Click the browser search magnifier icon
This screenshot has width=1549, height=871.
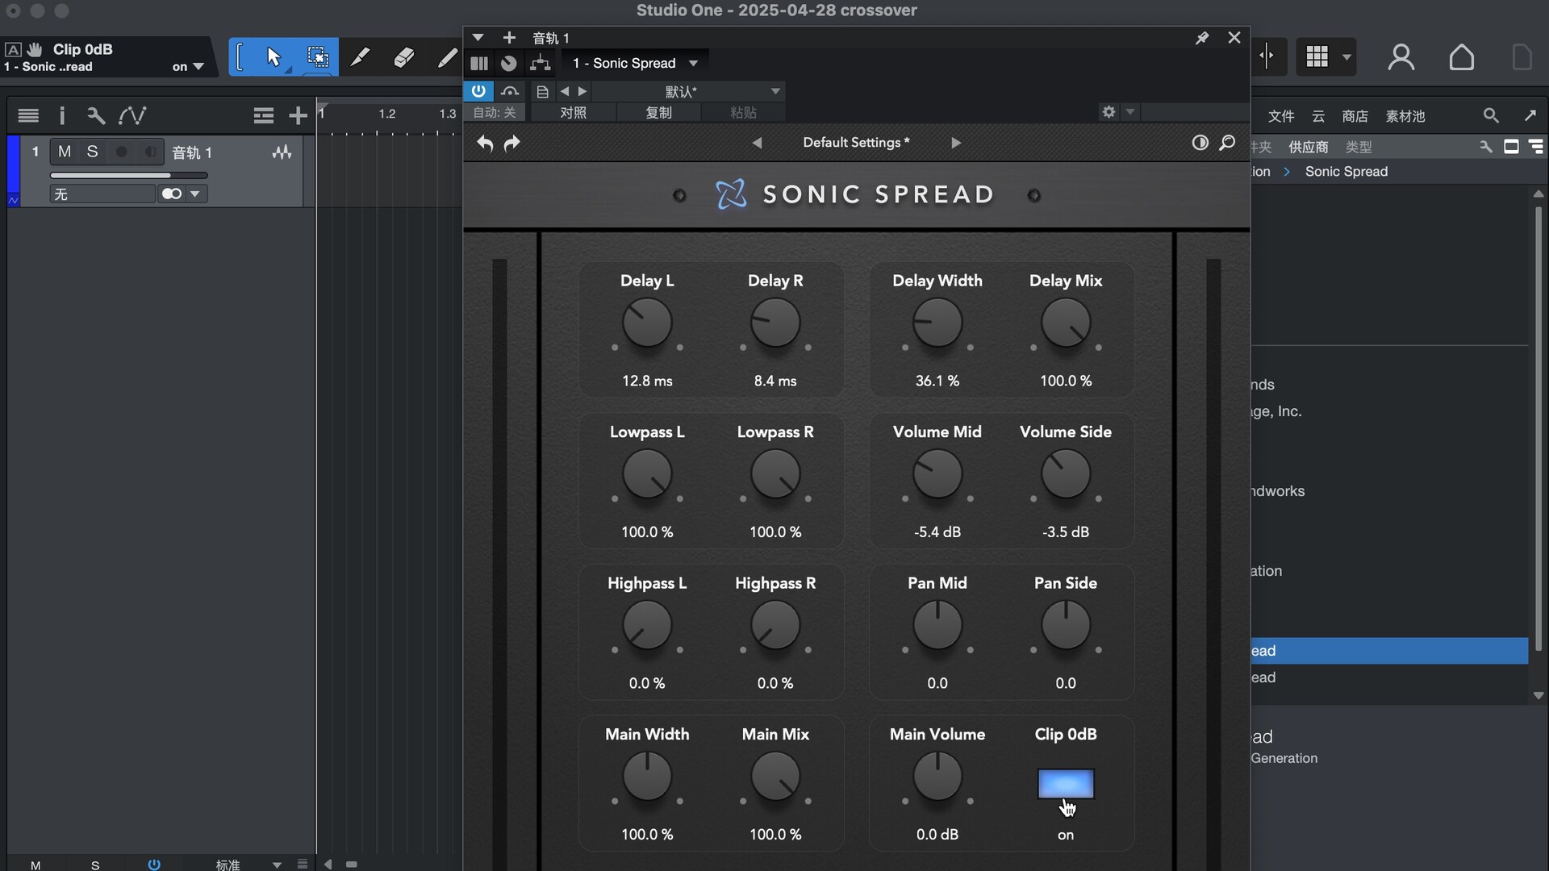[1491, 116]
